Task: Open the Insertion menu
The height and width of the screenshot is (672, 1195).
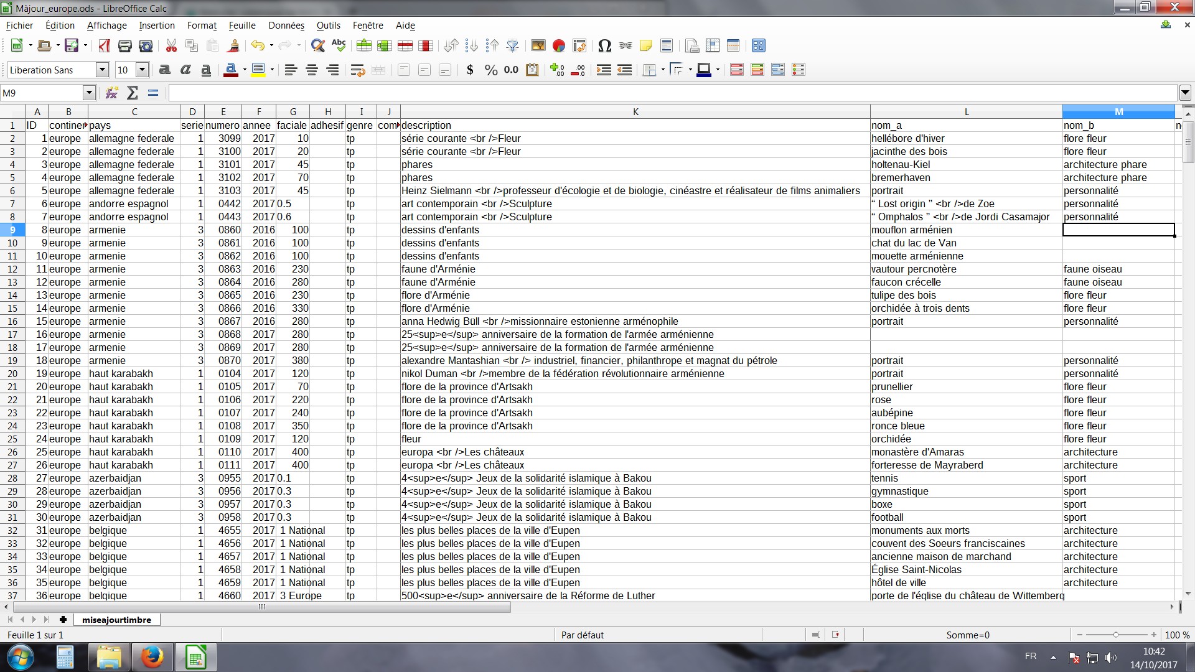Action: click(x=157, y=26)
